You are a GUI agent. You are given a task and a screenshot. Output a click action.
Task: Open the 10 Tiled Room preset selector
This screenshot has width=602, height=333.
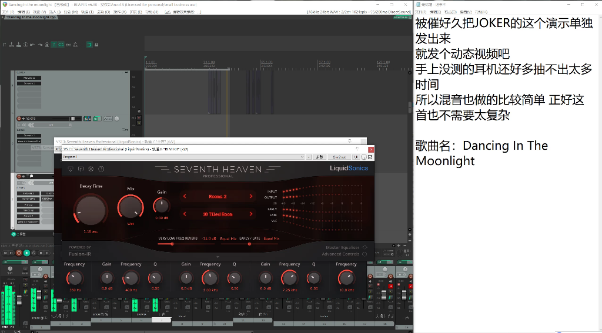pyautogui.click(x=218, y=214)
